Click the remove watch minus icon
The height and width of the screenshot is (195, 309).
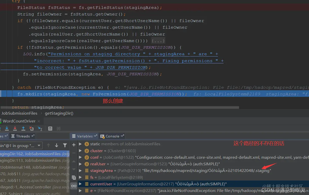tap(74, 153)
